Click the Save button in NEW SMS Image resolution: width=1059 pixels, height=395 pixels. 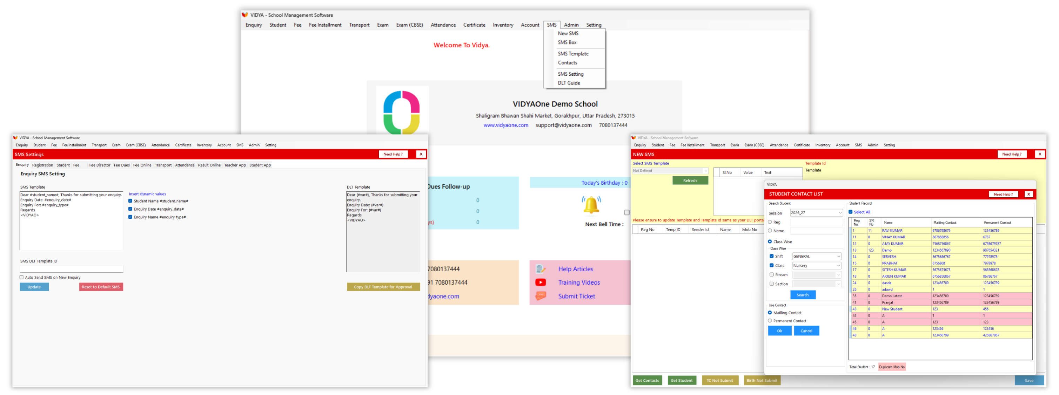click(1029, 381)
